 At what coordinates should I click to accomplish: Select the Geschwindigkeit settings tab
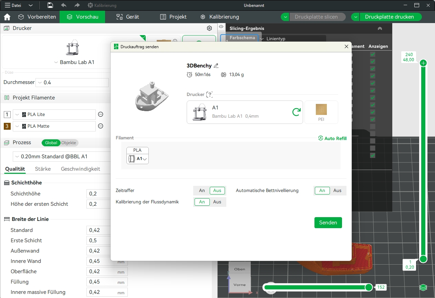coord(81,169)
